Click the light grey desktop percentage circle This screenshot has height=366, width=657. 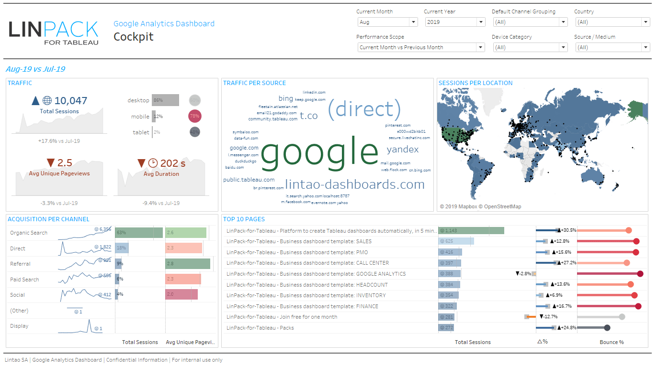tap(195, 100)
